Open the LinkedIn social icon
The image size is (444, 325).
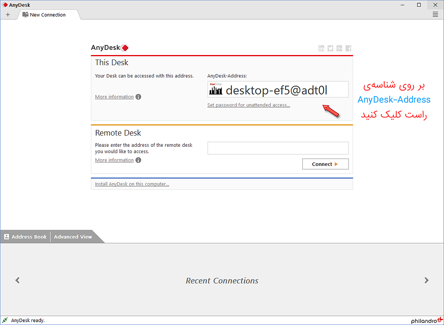point(321,48)
